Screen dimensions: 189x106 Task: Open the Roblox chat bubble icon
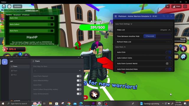(9, 6)
